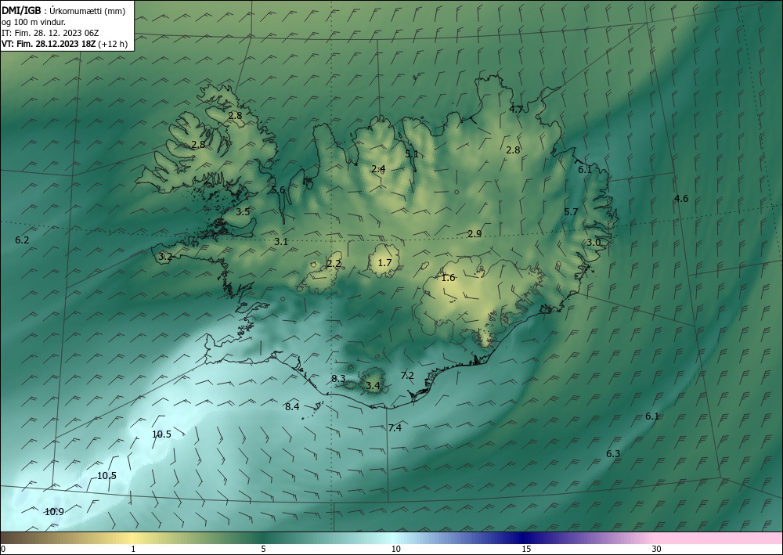Viewport: 783px width, 555px height.
Task: Click the 8.4 value off the coast
Action: point(292,407)
